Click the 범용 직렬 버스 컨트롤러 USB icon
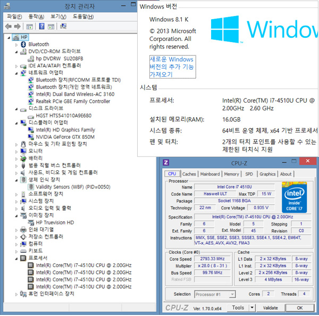 coord(23,165)
